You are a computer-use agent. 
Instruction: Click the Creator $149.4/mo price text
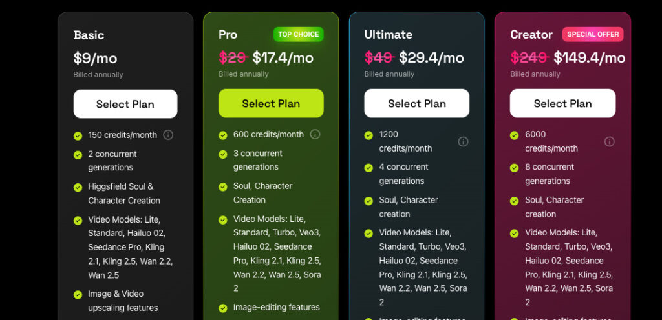[x=589, y=58]
